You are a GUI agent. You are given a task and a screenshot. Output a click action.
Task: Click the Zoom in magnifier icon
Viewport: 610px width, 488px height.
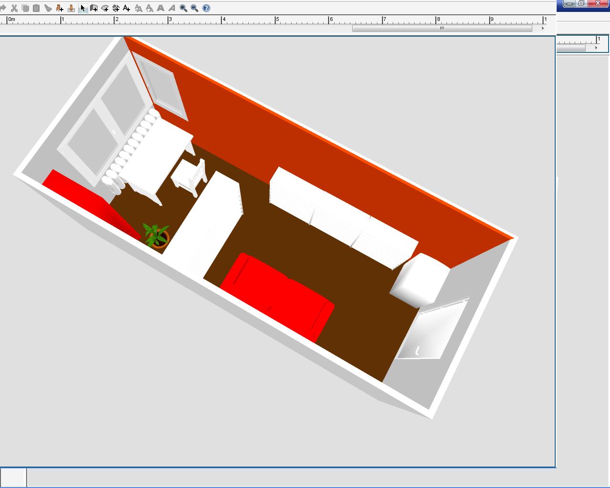pyautogui.click(x=183, y=8)
